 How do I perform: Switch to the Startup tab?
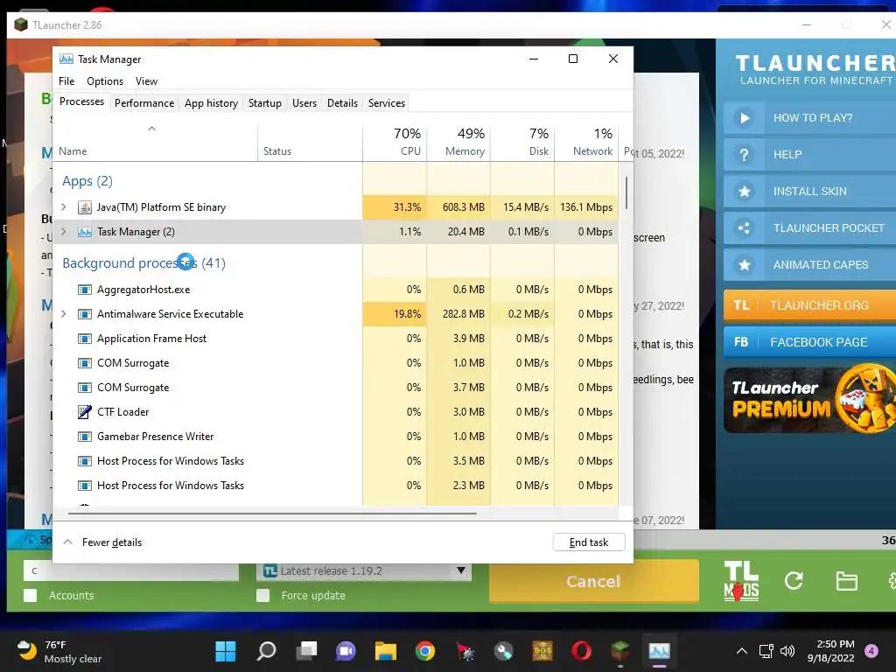tap(264, 103)
